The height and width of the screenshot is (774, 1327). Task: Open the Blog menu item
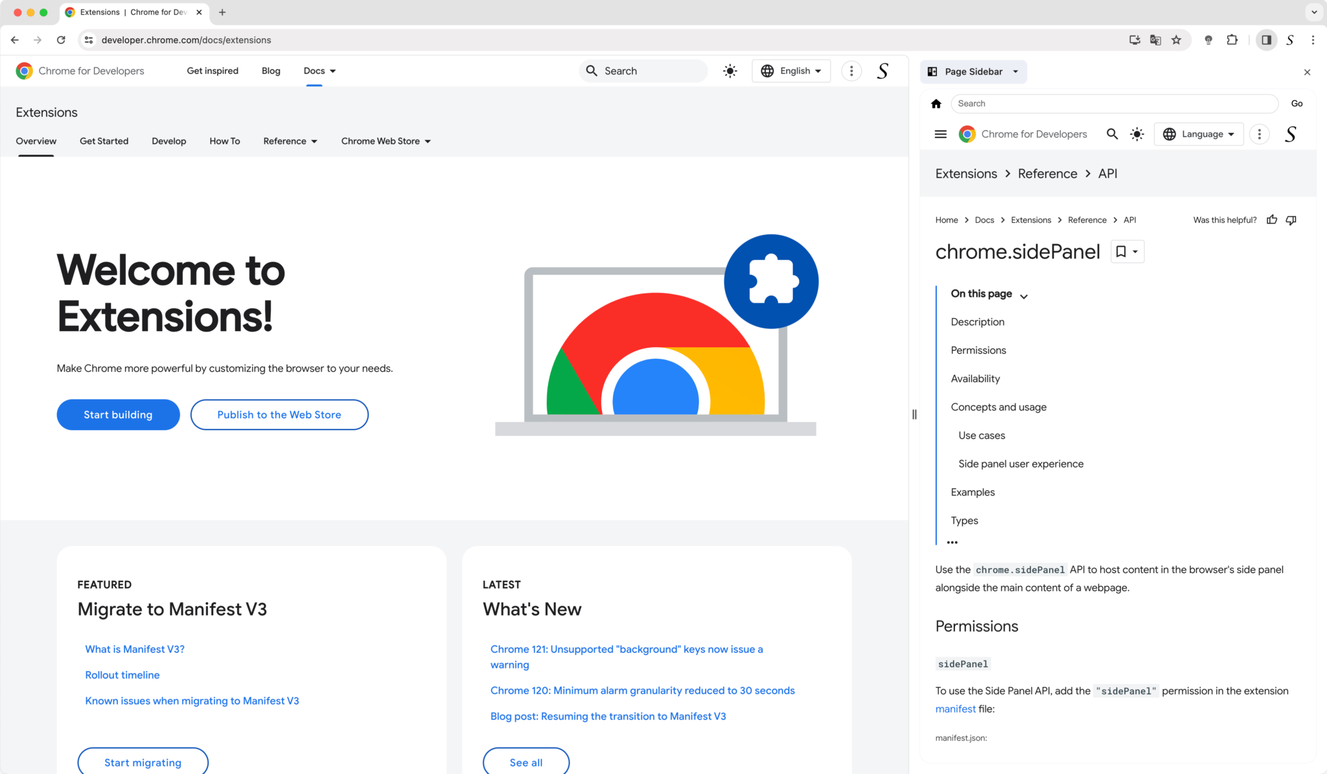pos(271,71)
